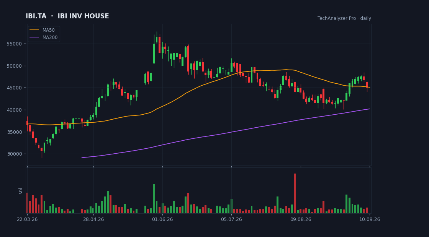Click the 01.06.26 date label
The height and width of the screenshot is (237, 429).
[162, 219]
